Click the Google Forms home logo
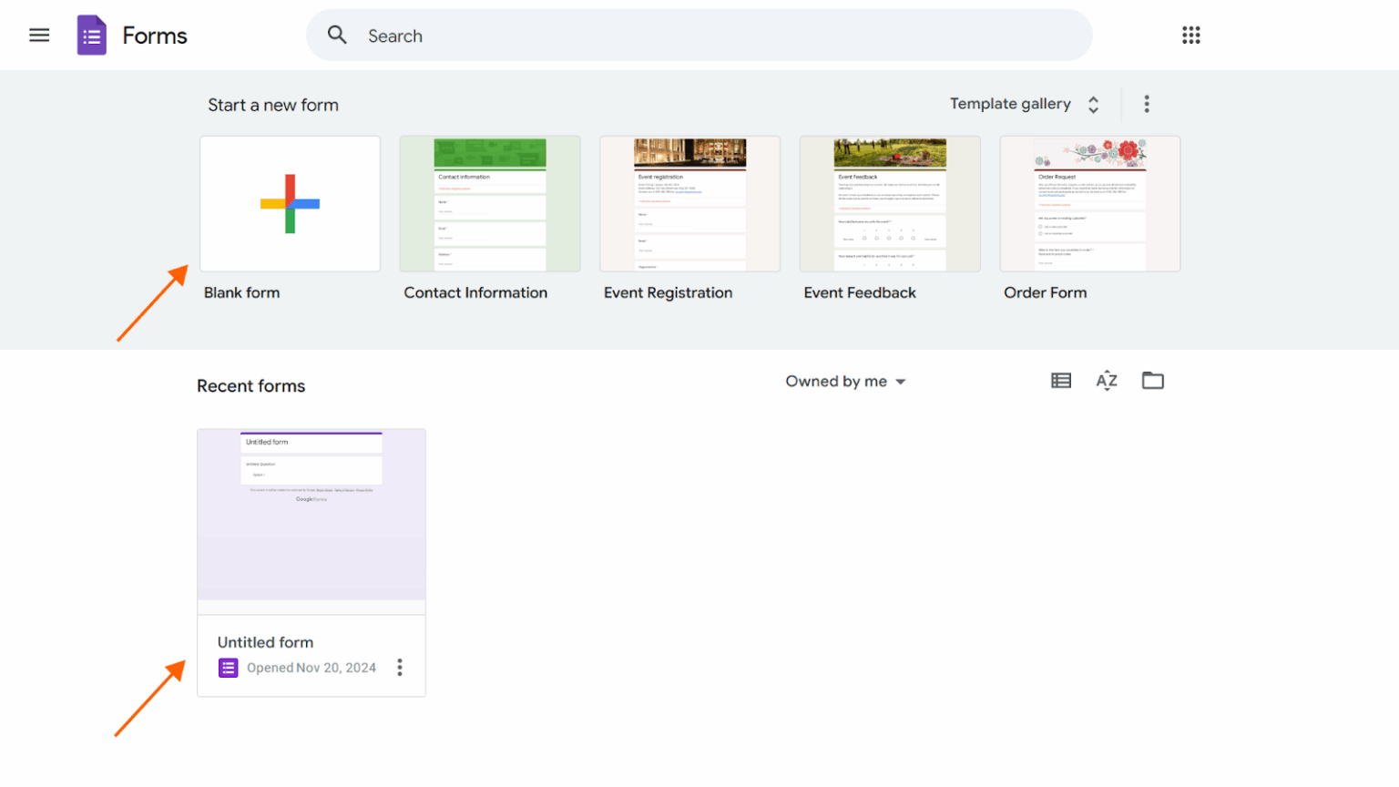The height and width of the screenshot is (787, 1399). pyautogui.click(x=91, y=35)
